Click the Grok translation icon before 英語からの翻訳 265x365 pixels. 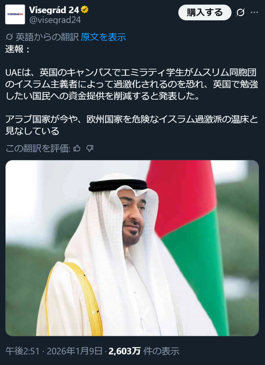tap(9, 37)
